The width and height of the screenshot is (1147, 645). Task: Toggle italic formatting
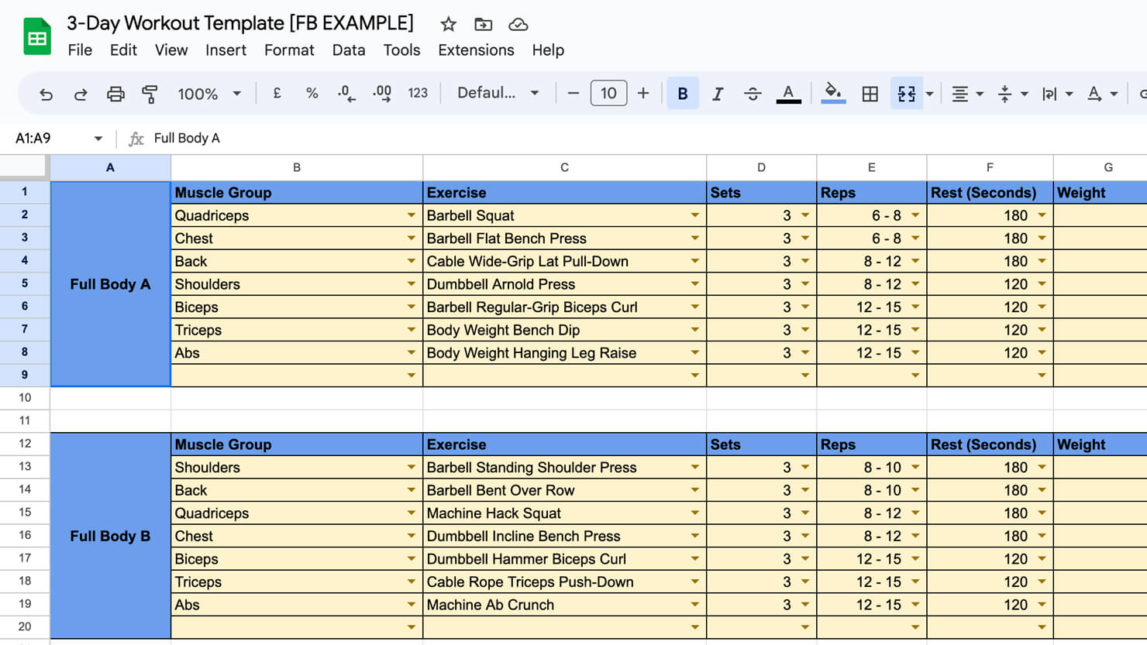[718, 94]
